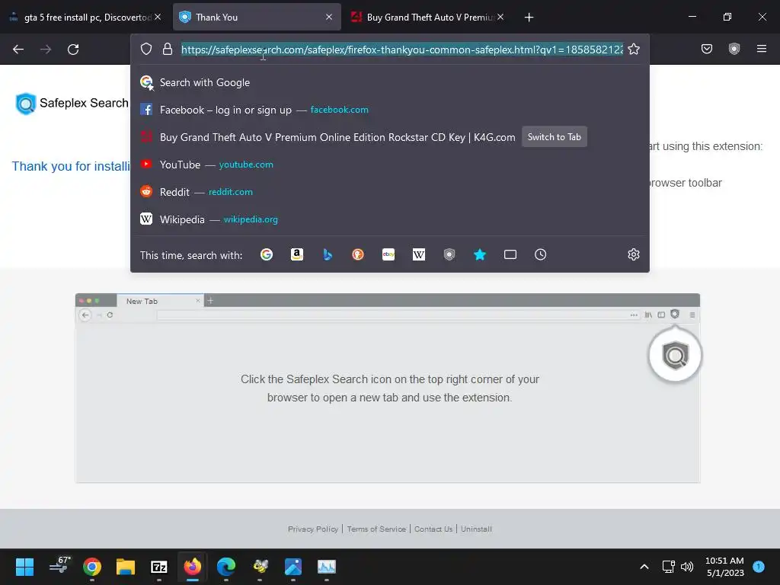Open the bee icon app on taskbar
This screenshot has height=585, width=780.
tap(260, 567)
